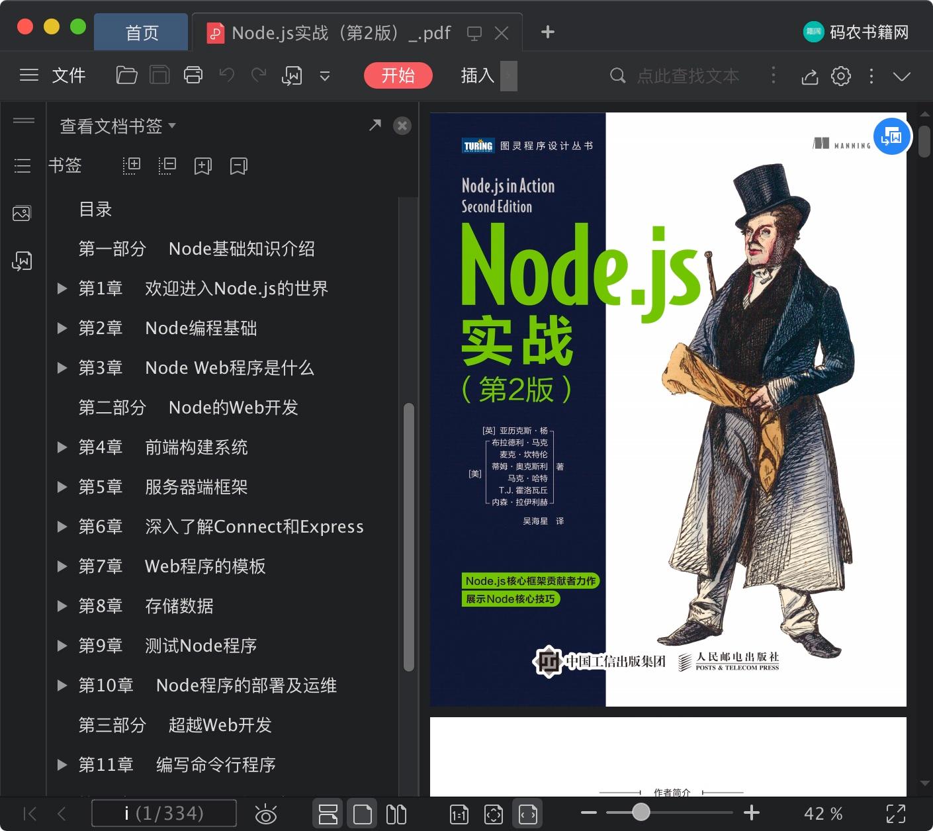Screen dimensions: 933x831
Task: Expand 第7章 Web程序的模板
Action: tap(62, 566)
